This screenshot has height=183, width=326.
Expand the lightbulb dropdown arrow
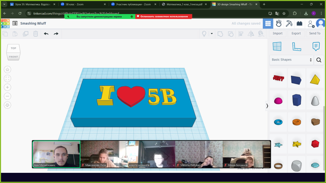coord(212,34)
